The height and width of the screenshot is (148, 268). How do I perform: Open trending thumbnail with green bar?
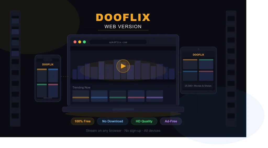pos(118,96)
